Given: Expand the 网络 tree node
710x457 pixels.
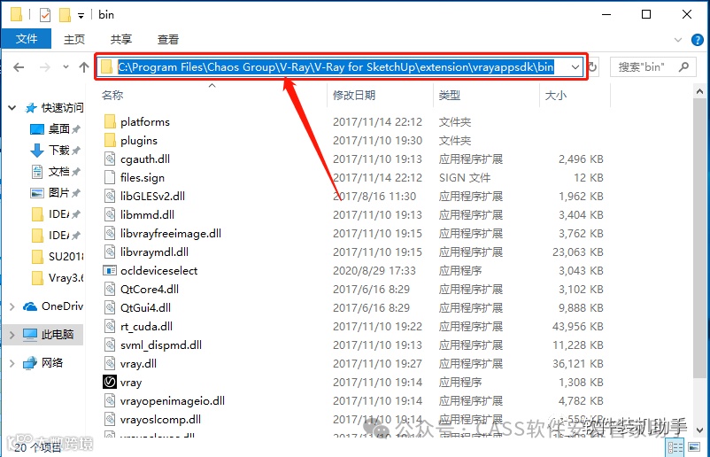Looking at the screenshot, I should 12,363.
